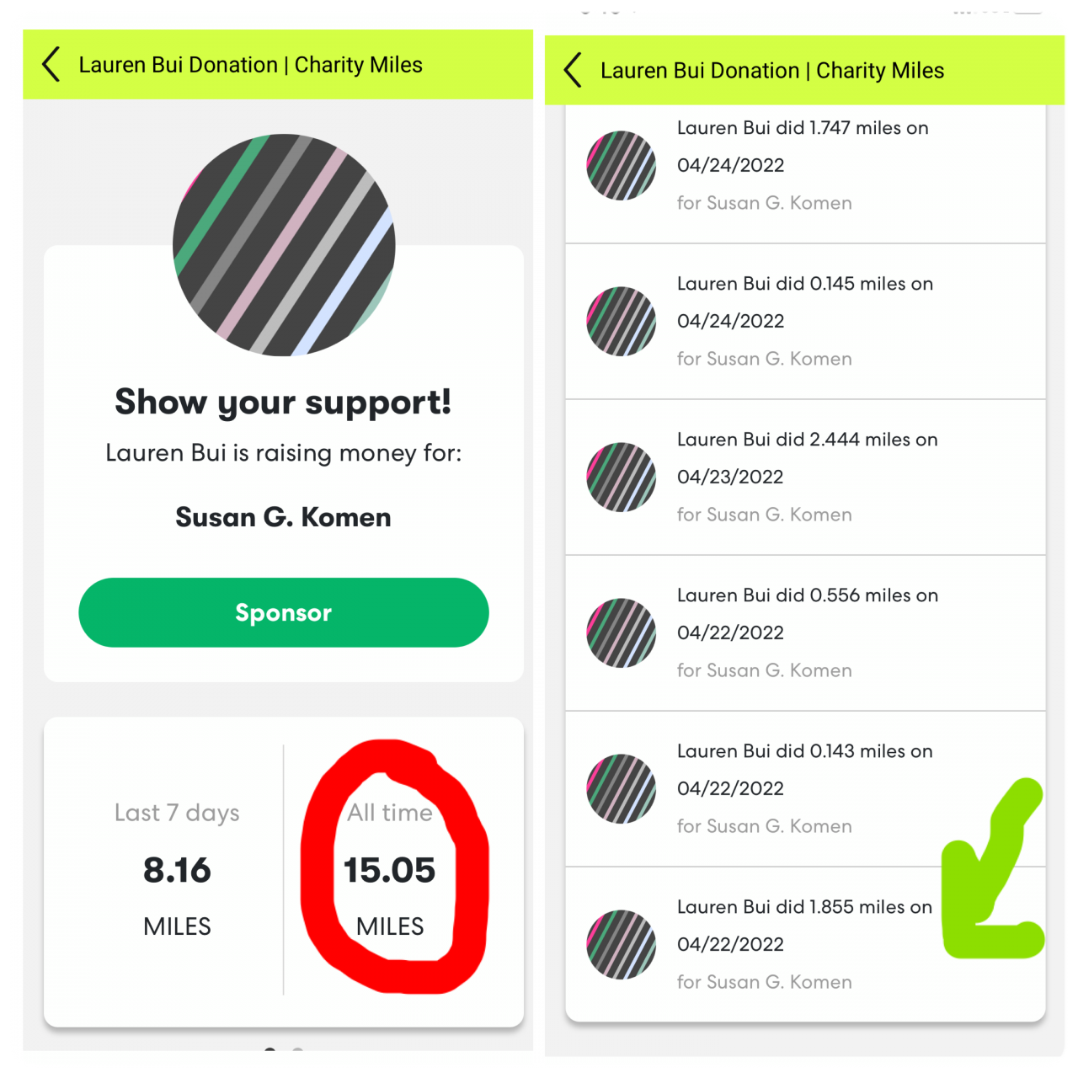The height and width of the screenshot is (1078, 1078).
Task: Click the left page title Lauren Bui Donation
Action: tap(179, 65)
